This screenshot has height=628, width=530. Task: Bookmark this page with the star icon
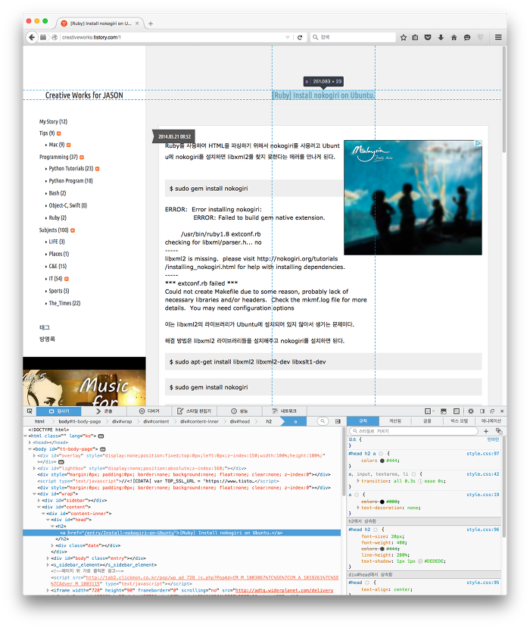click(404, 37)
